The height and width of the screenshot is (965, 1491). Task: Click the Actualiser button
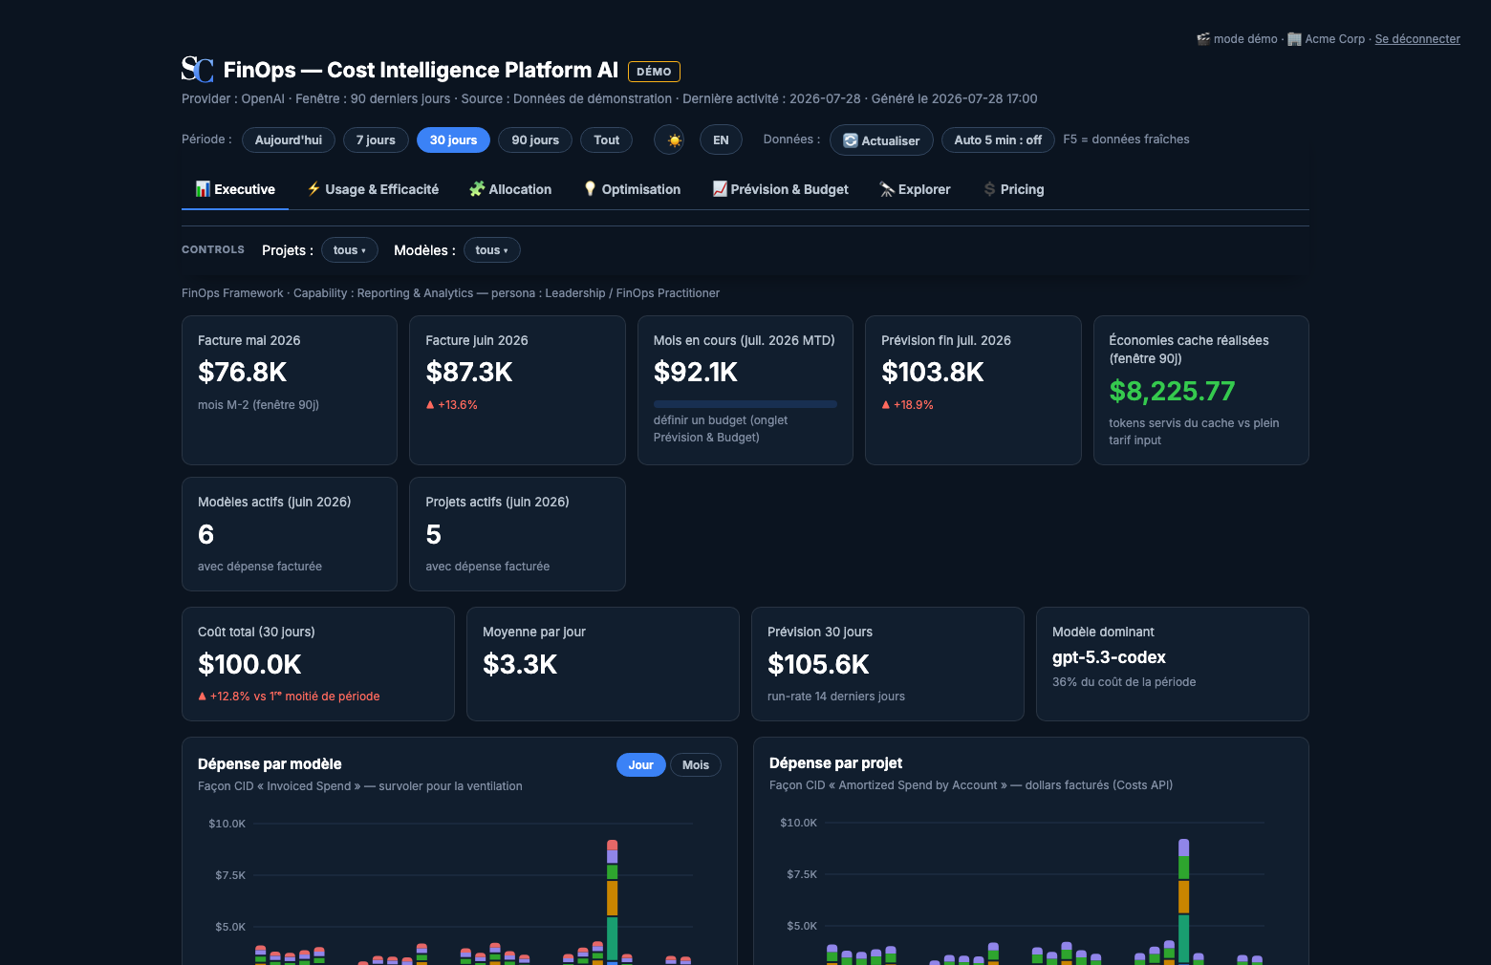[881, 139]
